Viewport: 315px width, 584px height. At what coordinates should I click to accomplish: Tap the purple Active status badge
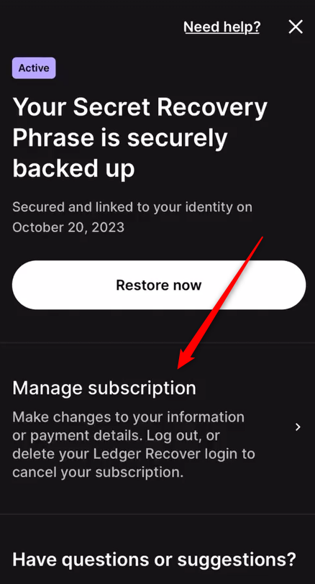coord(34,68)
